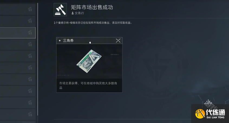Click the 矩阵市场出售成功 mail title
The height and width of the screenshot is (123, 229).
[92, 7]
